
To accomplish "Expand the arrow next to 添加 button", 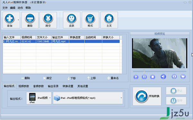I will pos(18,20).
